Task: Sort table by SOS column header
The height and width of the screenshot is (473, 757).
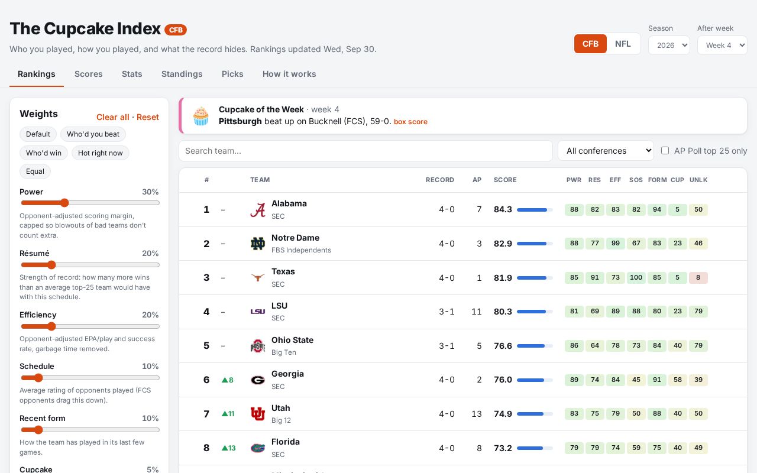Action: click(636, 180)
